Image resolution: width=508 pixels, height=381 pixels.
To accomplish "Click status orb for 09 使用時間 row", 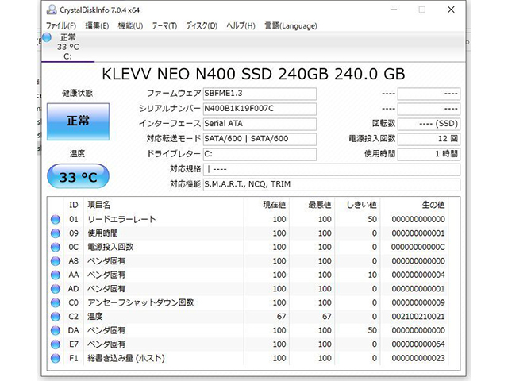I will [56, 233].
